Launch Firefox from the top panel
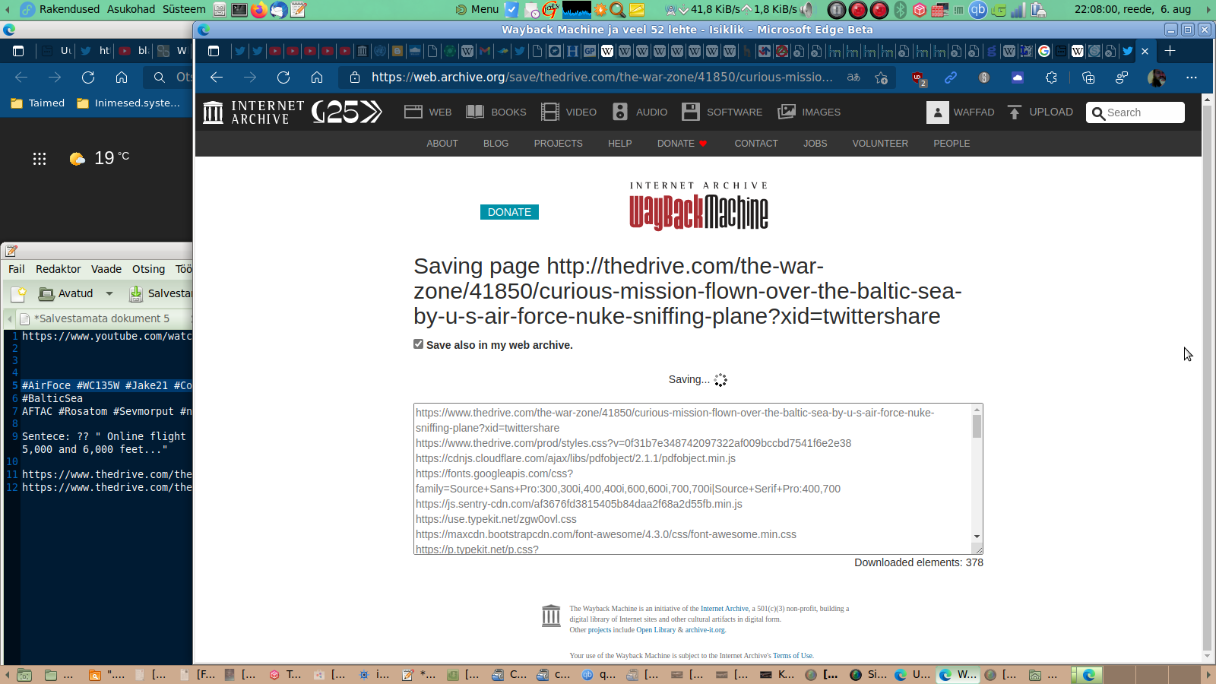Screen dimensions: 1216x684 pyautogui.click(x=259, y=10)
